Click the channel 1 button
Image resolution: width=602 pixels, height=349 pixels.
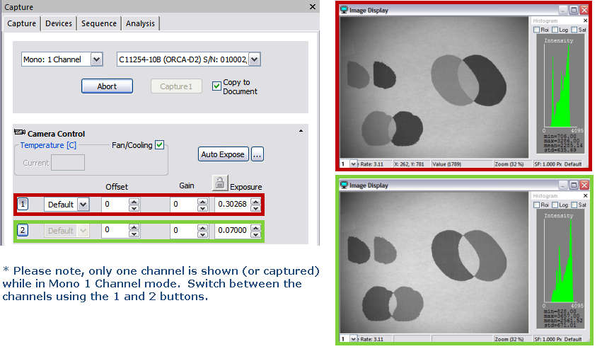click(23, 205)
